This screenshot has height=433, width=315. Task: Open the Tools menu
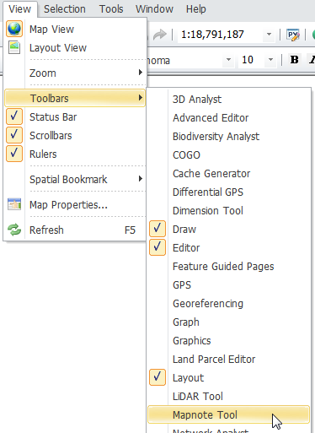click(x=111, y=9)
